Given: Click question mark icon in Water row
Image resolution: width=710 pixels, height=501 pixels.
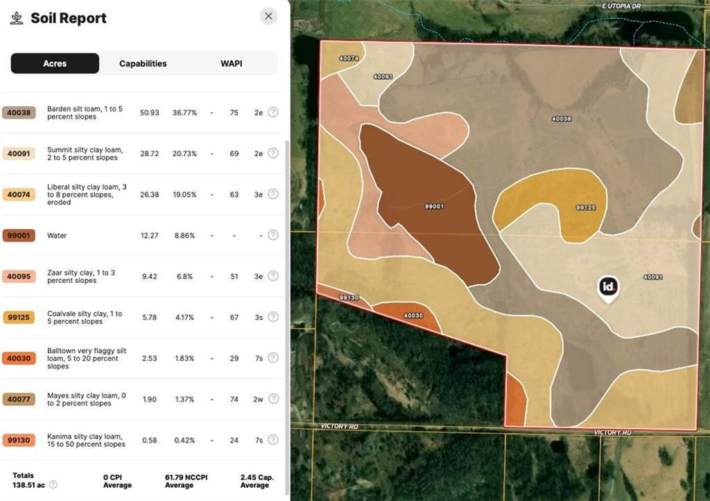Looking at the screenshot, I should click(273, 235).
